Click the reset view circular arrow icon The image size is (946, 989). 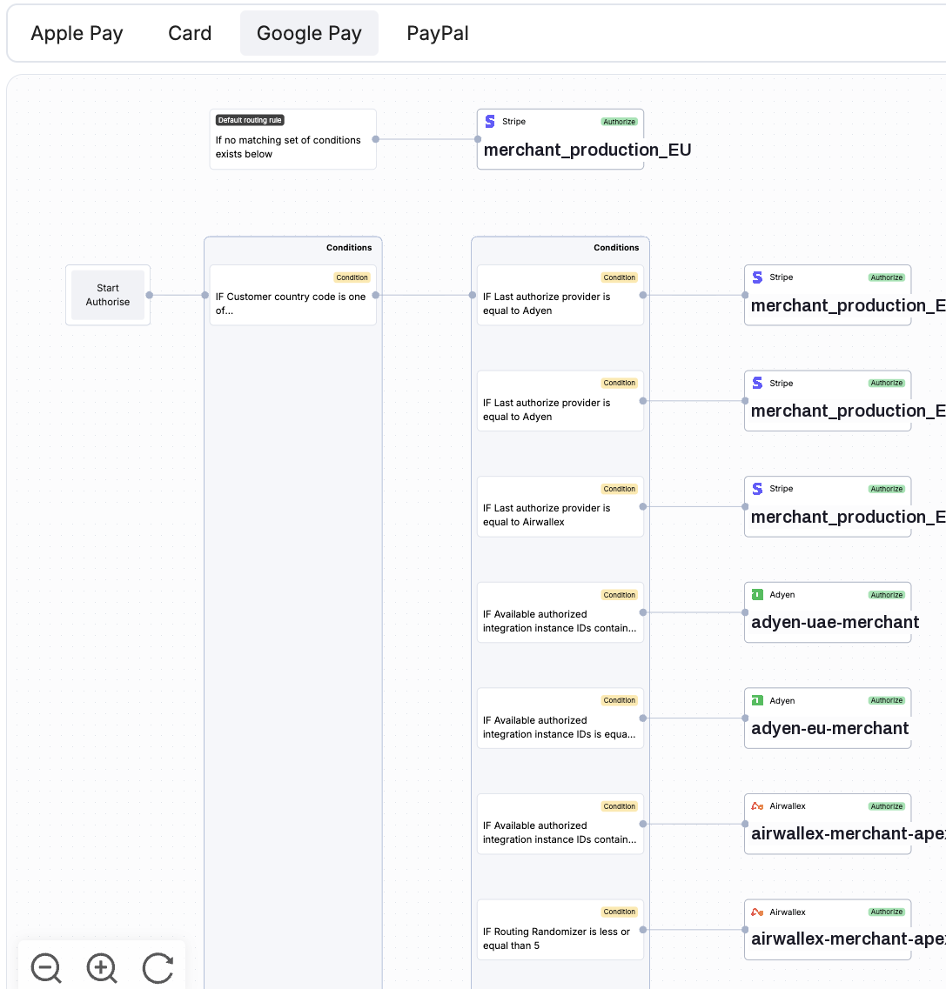pos(158,967)
